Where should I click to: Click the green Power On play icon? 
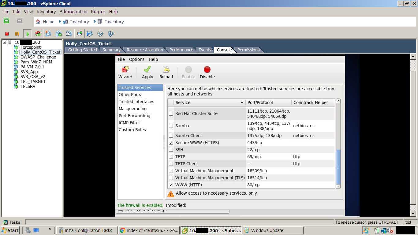[28, 34]
